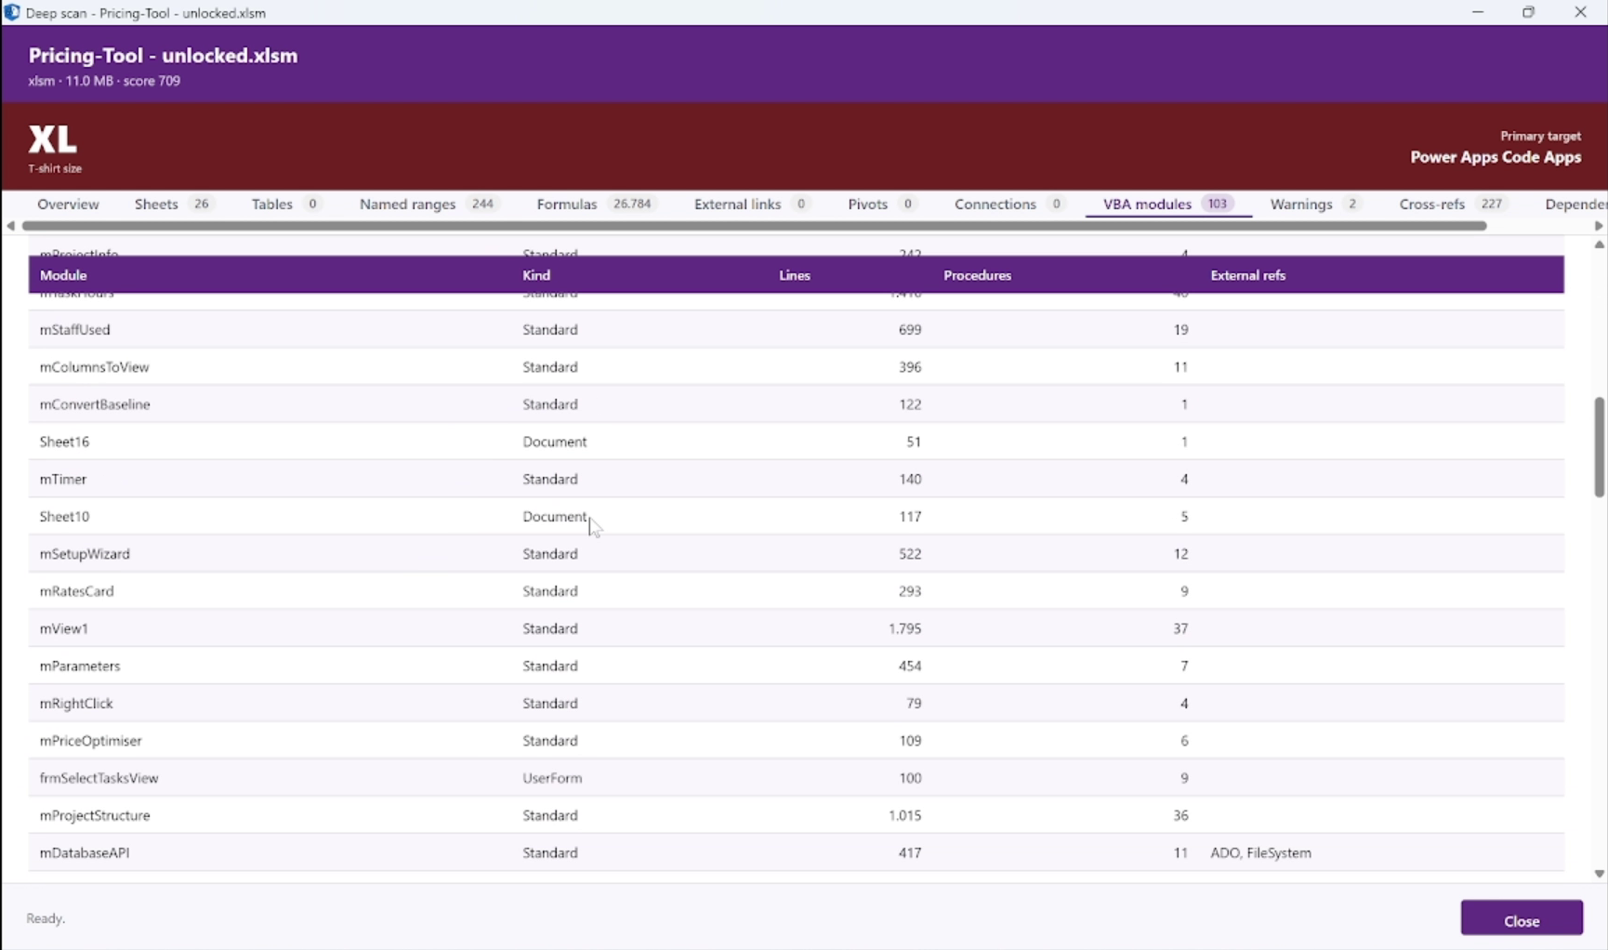This screenshot has width=1608, height=950.
Task: Select the frmSelectTasksView module row
Action: 796,778
